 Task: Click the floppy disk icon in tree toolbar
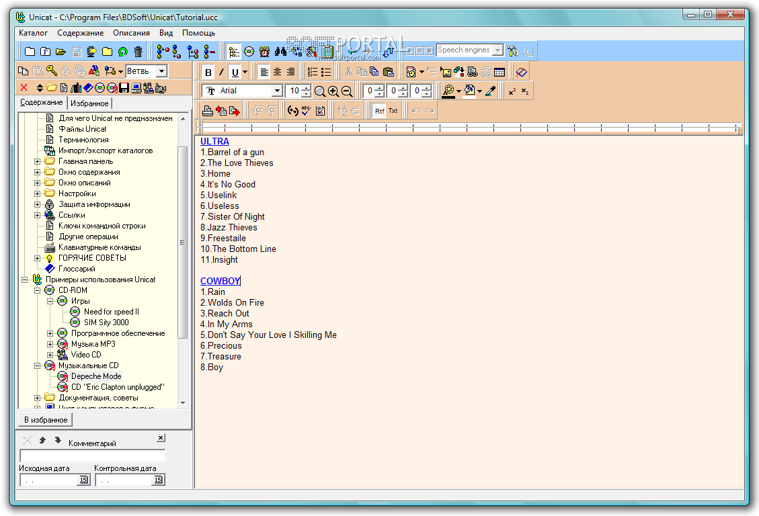click(x=124, y=87)
